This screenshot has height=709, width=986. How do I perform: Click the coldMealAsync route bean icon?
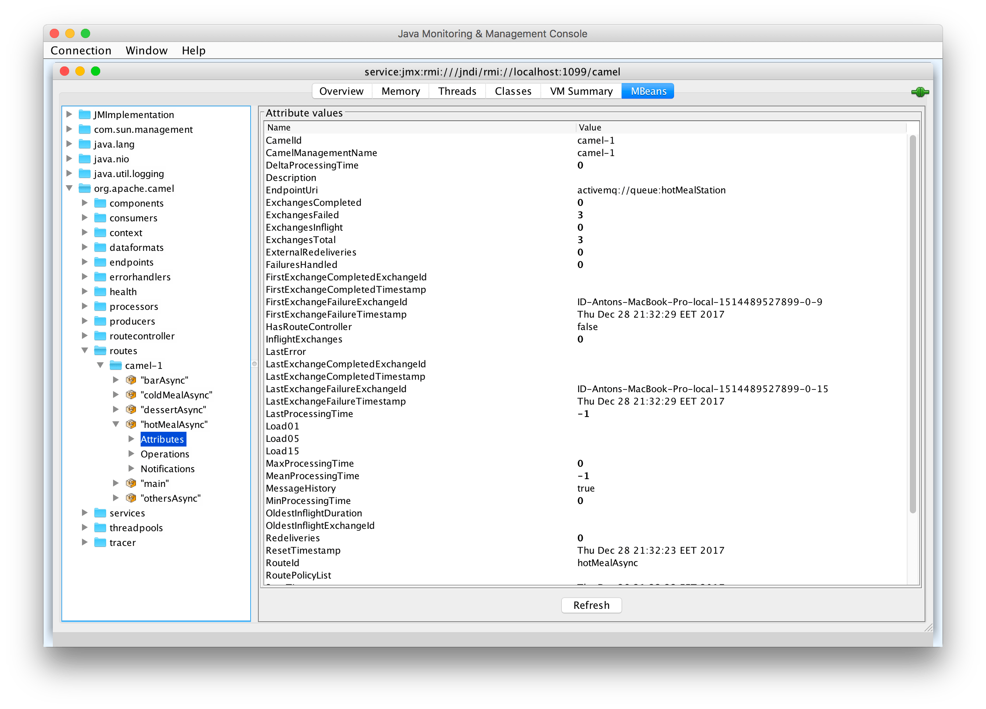coord(131,395)
